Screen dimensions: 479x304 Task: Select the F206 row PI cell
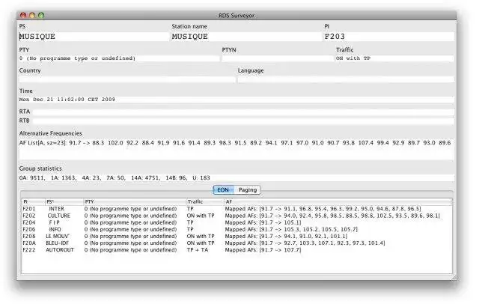(29, 229)
